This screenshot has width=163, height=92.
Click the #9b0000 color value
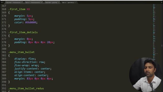pos(31,22)
